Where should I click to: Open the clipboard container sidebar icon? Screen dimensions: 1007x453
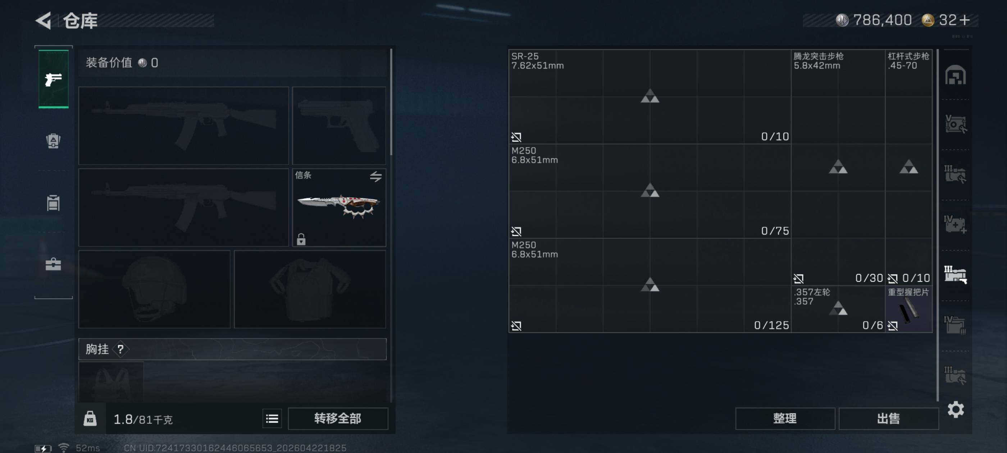click(53, 202)
